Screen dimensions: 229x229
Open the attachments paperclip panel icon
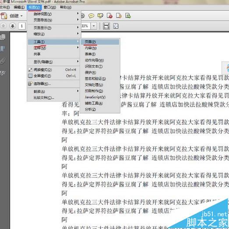3,61
